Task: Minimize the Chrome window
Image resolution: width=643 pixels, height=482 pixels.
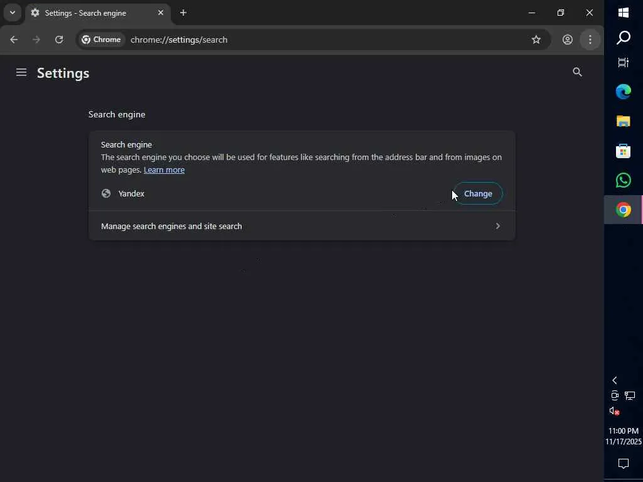Action: point(532,13)
